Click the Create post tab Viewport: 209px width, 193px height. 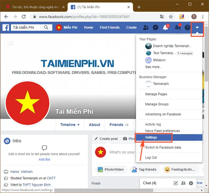(x=106, y=139)
